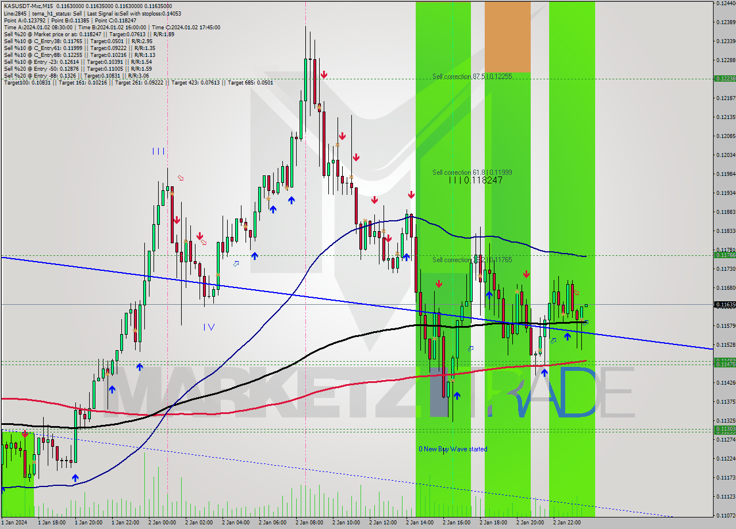Click the '2 Jan 16:00' time axis label
The image size is (736, 529).
tap(456, 523)
